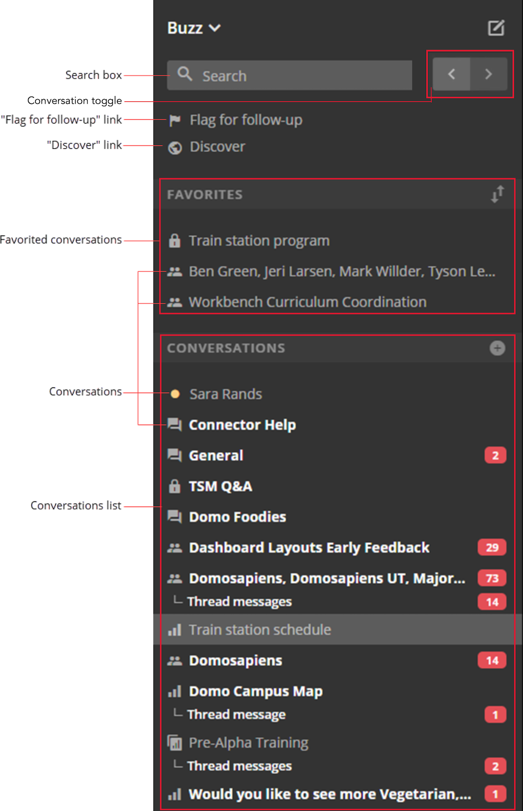The height and width of the screenshot is (811, 523).
Task: Add a conversation with the plus icon
Action: (x=497, y=348)
